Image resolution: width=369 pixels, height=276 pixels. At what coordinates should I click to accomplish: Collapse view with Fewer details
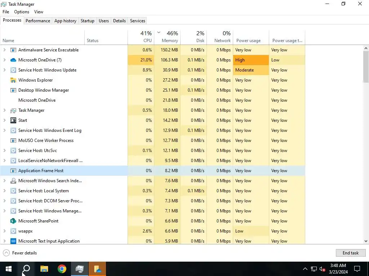(x=20, y=253)
